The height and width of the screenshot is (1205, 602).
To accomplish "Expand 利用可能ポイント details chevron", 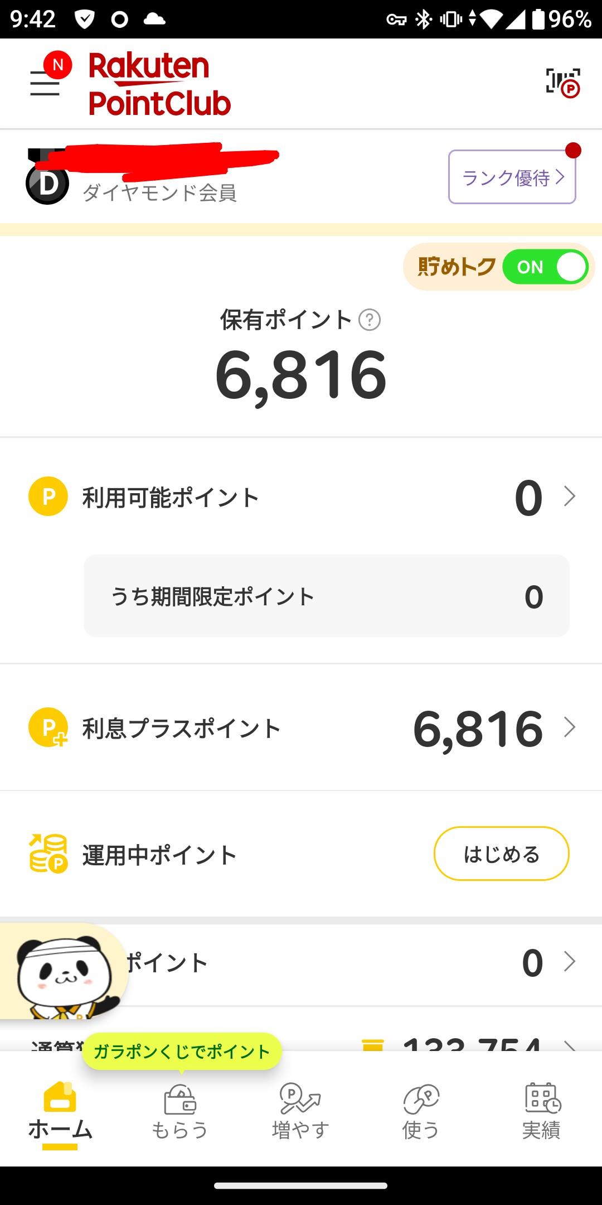I will (569, 496).
